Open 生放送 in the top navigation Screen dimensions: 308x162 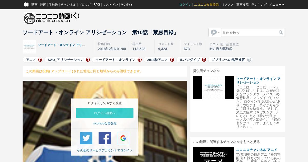53,5
